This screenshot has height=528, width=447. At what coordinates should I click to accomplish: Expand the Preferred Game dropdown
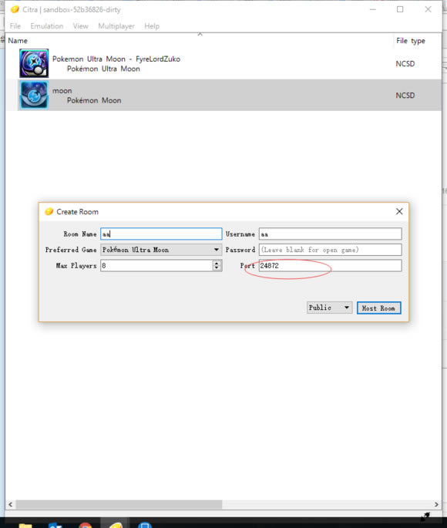click(x=216, y=250)
